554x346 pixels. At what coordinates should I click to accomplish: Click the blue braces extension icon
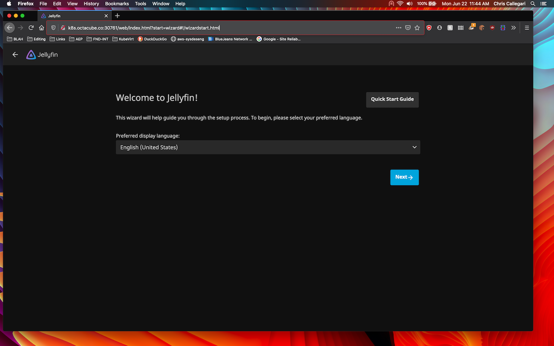(503, 28)
